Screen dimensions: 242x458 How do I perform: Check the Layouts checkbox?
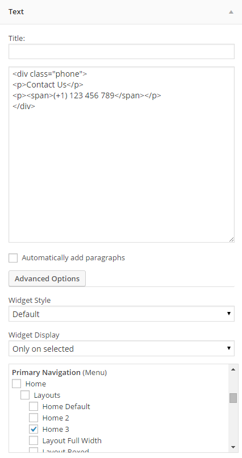[x=25, y=395]
